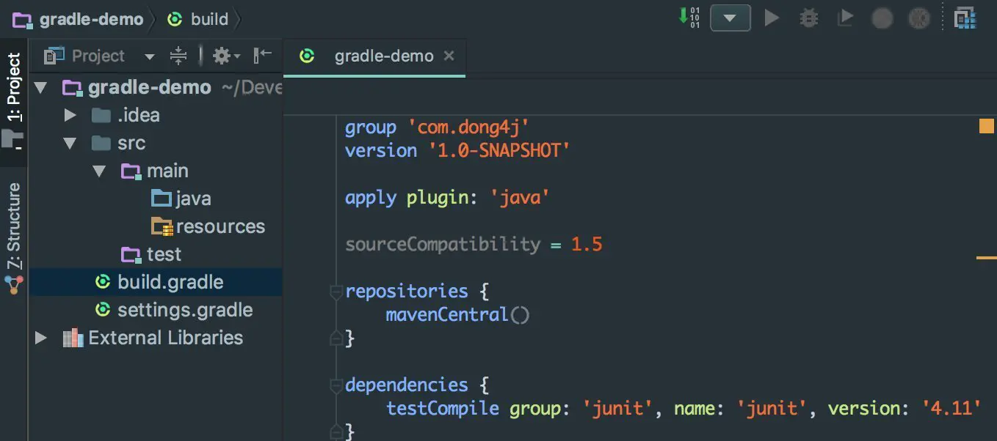Screen dimensions: 997x441
Task: Hide the Project panel using hide icon
Action: click(262, 56)
